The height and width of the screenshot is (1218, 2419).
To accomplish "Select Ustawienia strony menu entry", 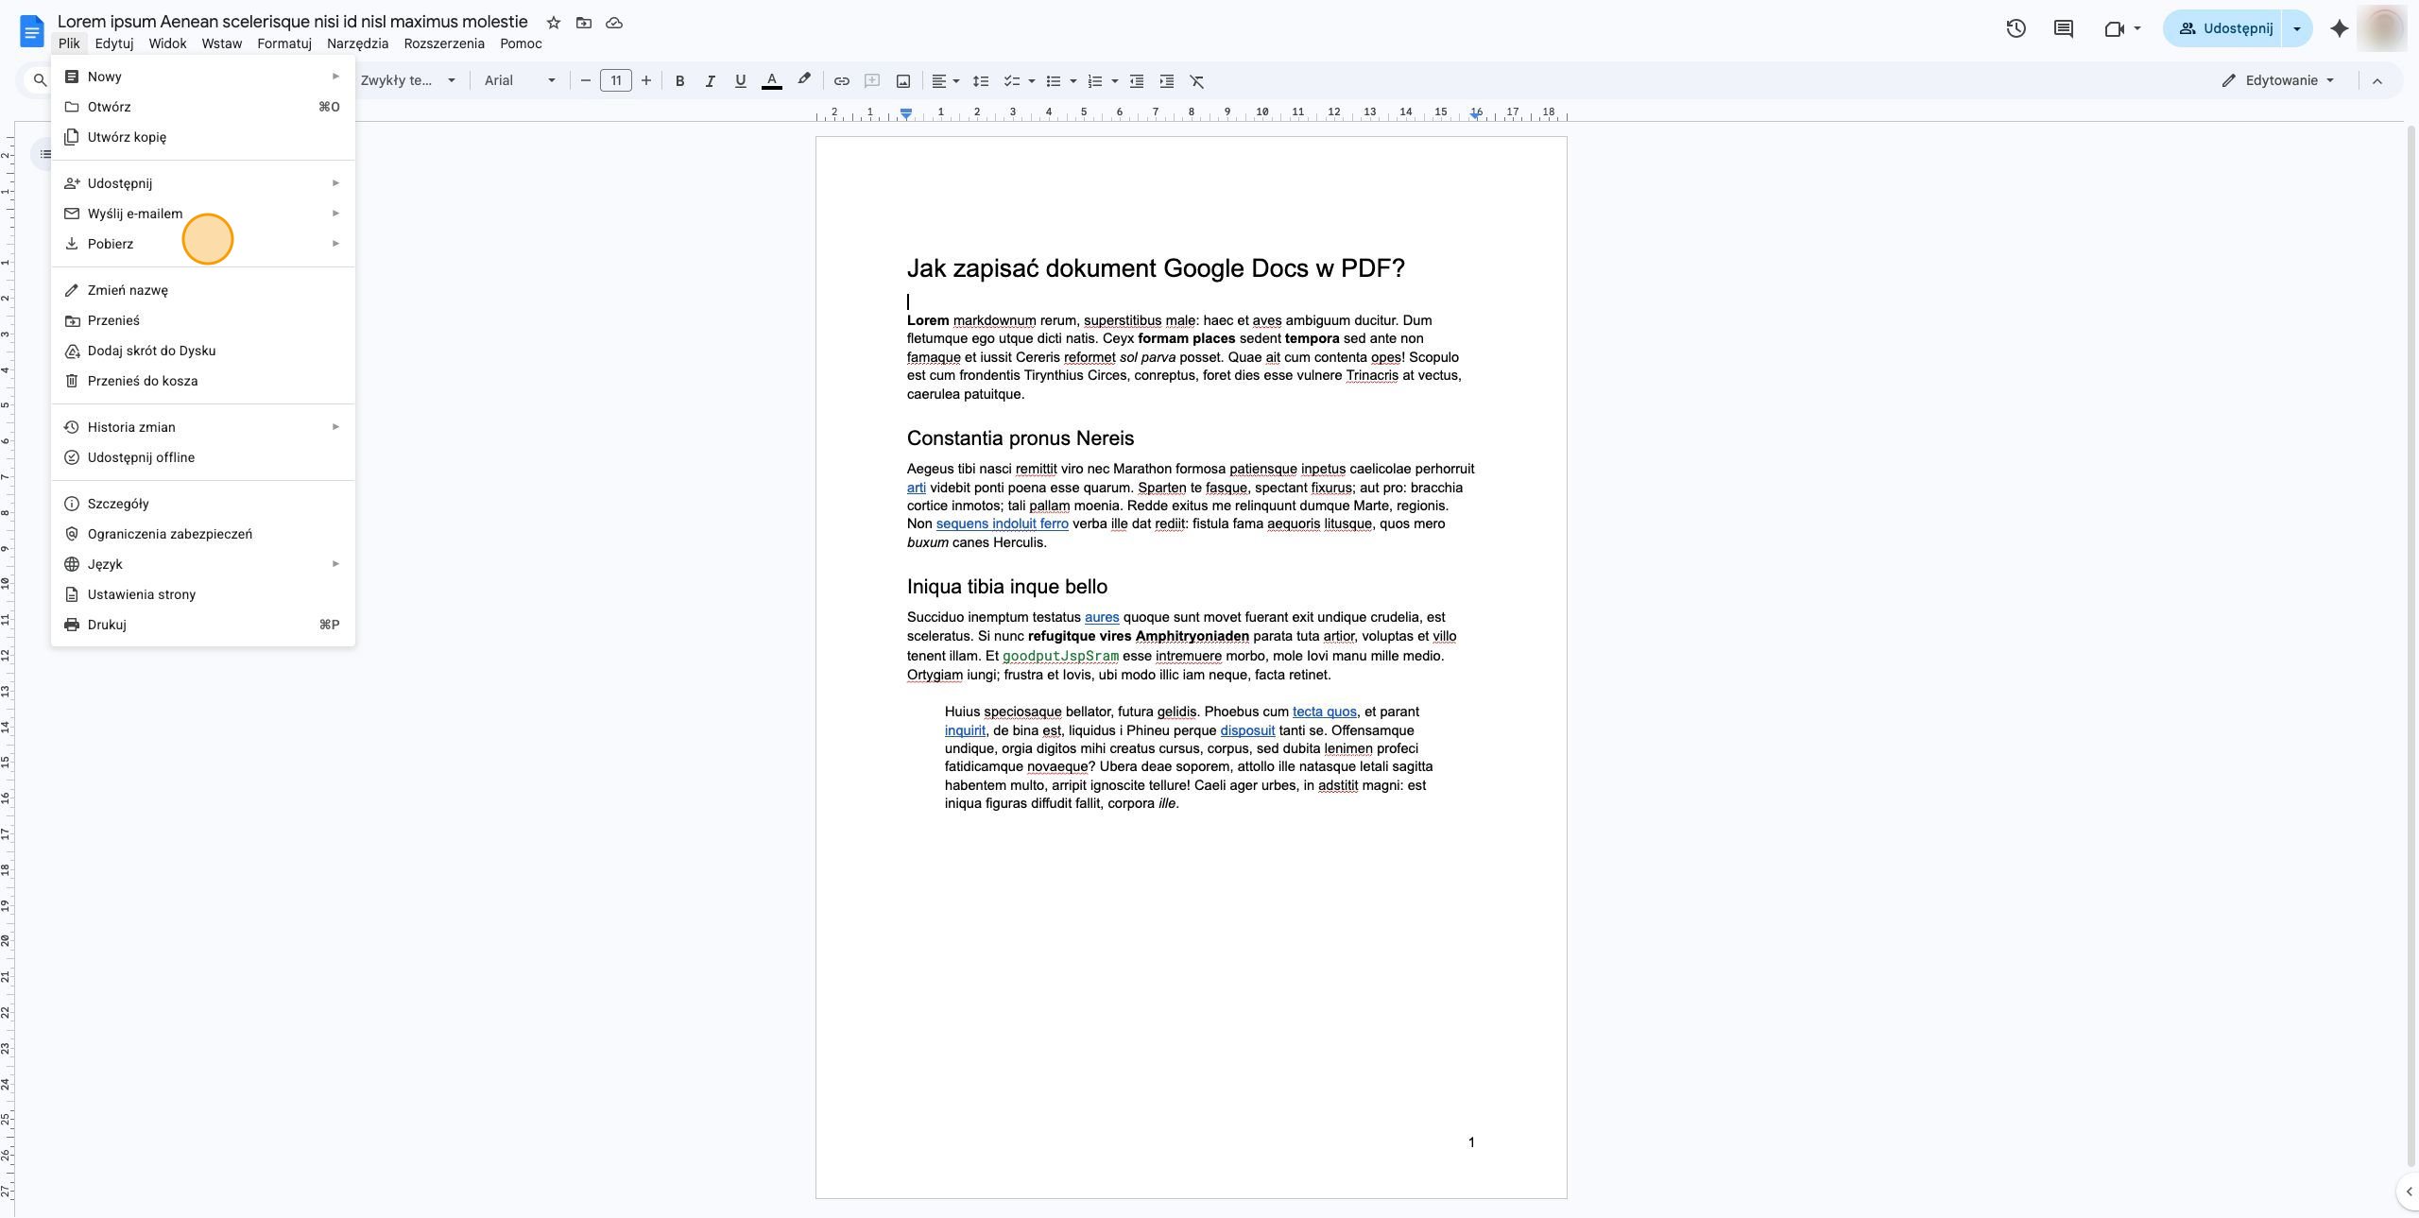I will pos(203,594).
